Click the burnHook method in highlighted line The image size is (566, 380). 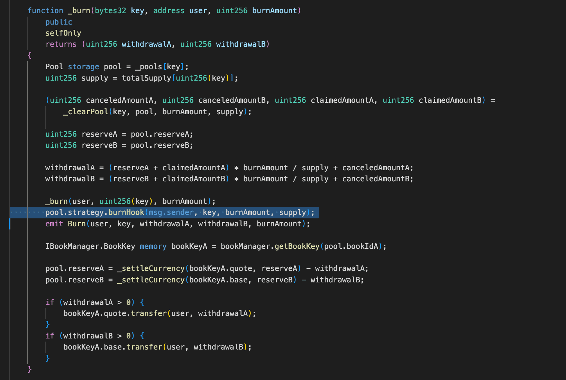126,212
